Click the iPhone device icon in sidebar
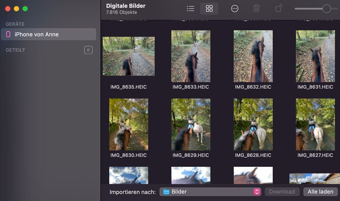340x201 pixels. point(8,34)
